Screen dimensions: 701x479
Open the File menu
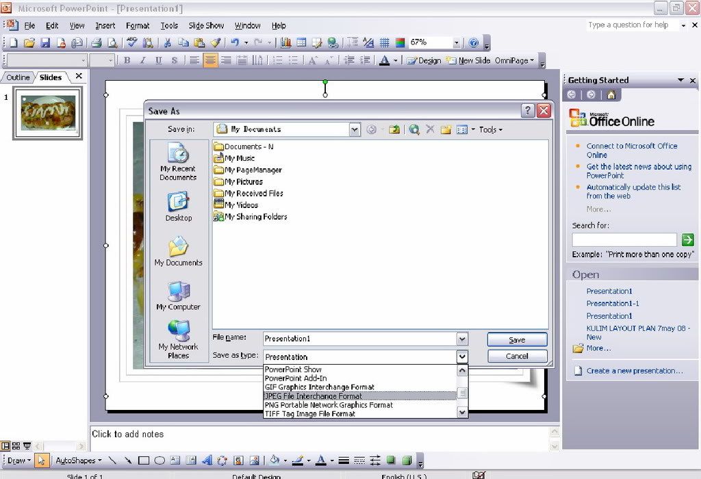pos(29,25)
